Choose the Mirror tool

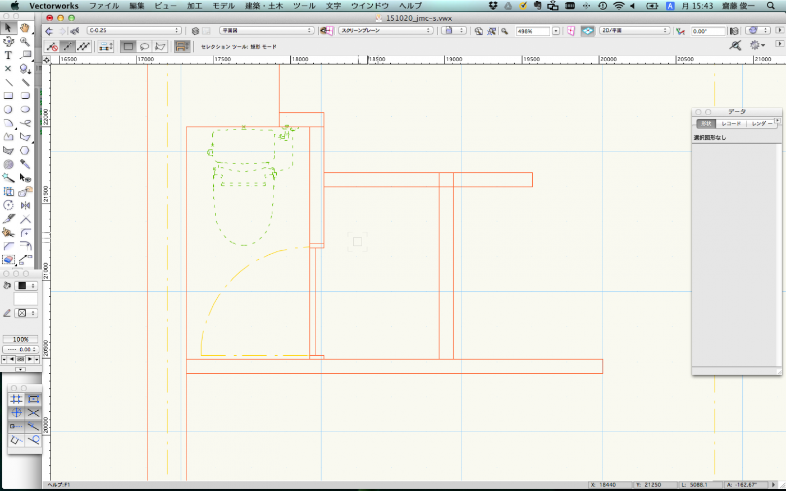coord(25,205)
